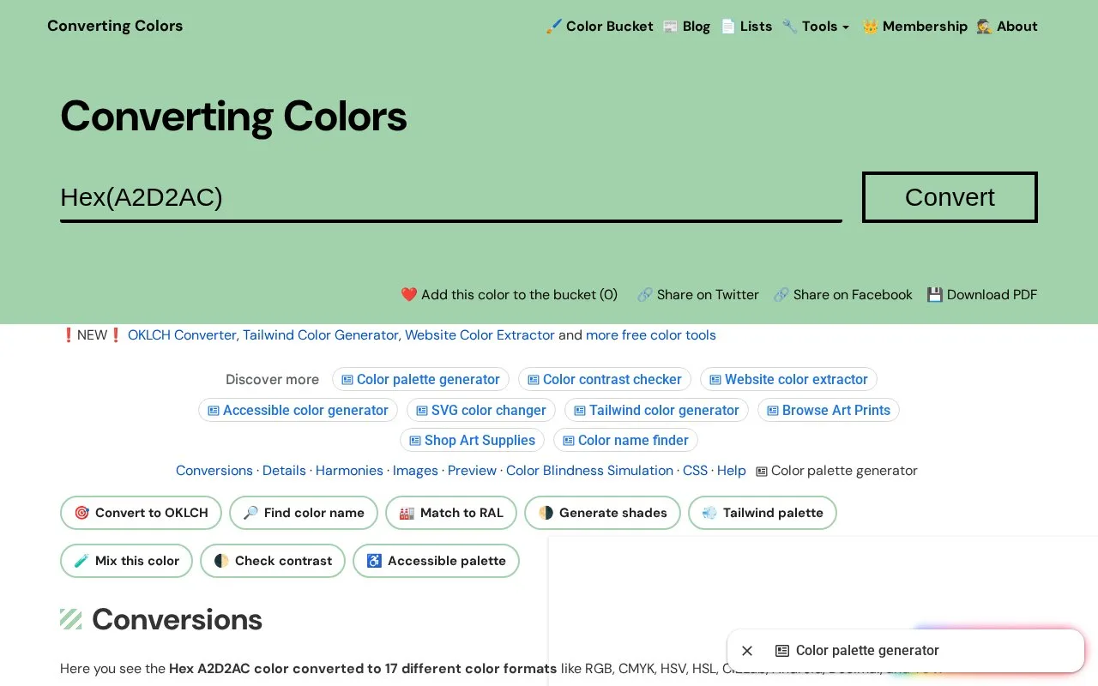Image resolution: width=1098 pixels, height=686 pixels.
Task: Click Tailwind palette button
Action: pos(763,513)
